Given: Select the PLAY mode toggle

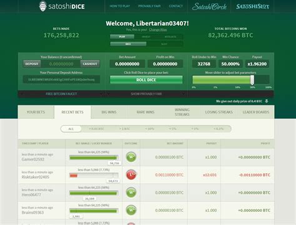Looking at the screenshot, I should tap(122, 37).
